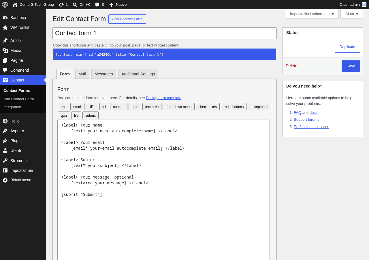Open the Professional services link
Viewport: 369px width, 260px height.
click(x=311, y=127)
